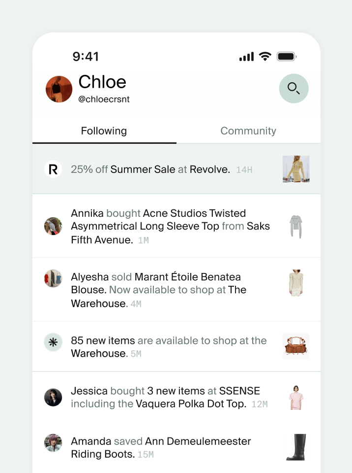The height and width of the screenshot is (473, 352).
Task: Click the Revolve R logo icon
Action: [53, 169]
